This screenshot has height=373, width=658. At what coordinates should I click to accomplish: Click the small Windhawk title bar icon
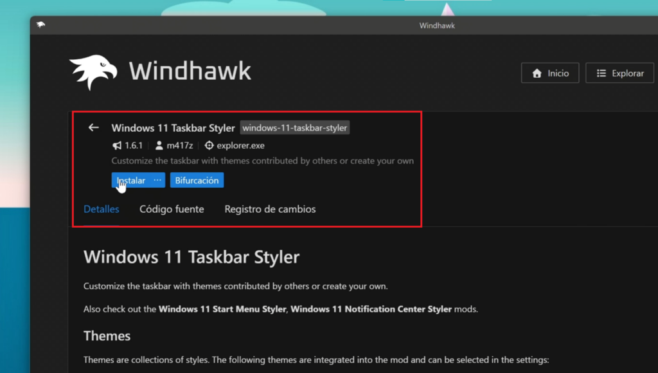tap(40, 25)
